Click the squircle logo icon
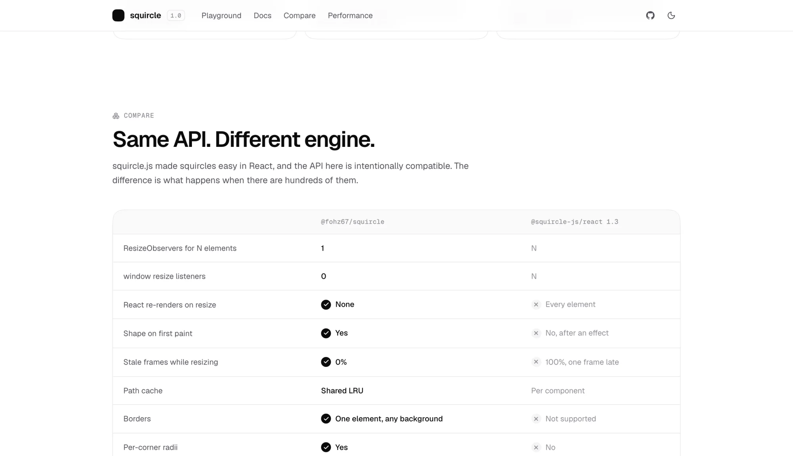This screenshot has width=793, height=456. tap(118, 15)
